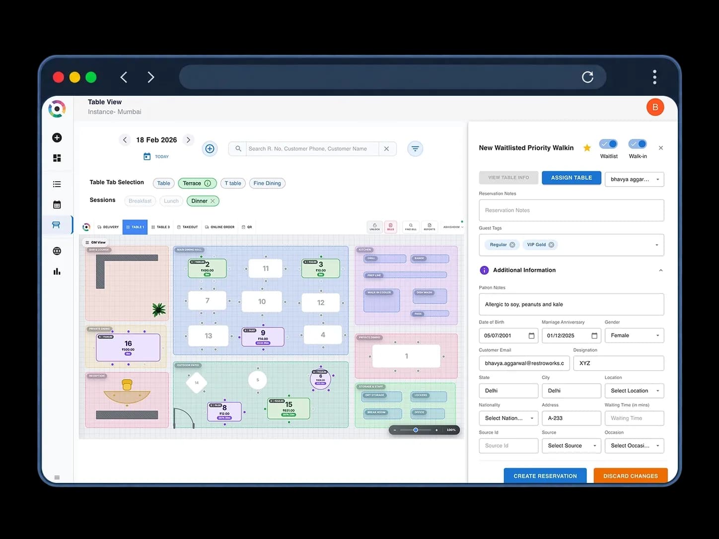Image resolution: width=719 pixels, height=539 pixels.
Task: Enable the Breakfast session chip
Action: click(140, 201)
